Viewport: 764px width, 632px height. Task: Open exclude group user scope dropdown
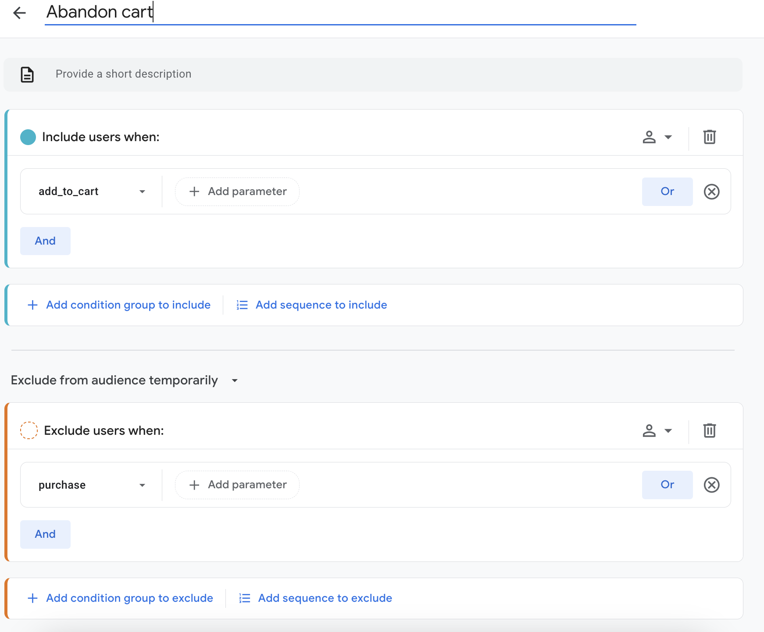point(657,430)
